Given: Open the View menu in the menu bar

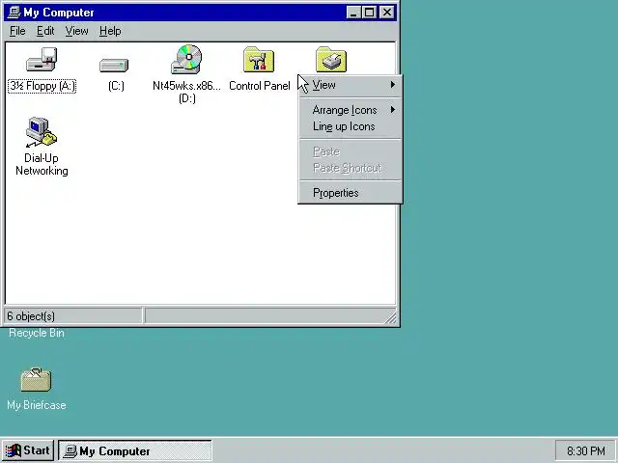Looking at the screenshot, I should [x=76, y=31].
